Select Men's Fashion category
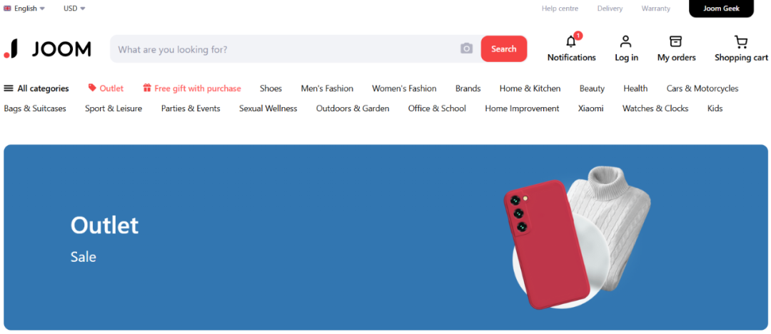The height and width of the screenshot is (334, 771). click(327, 88)
